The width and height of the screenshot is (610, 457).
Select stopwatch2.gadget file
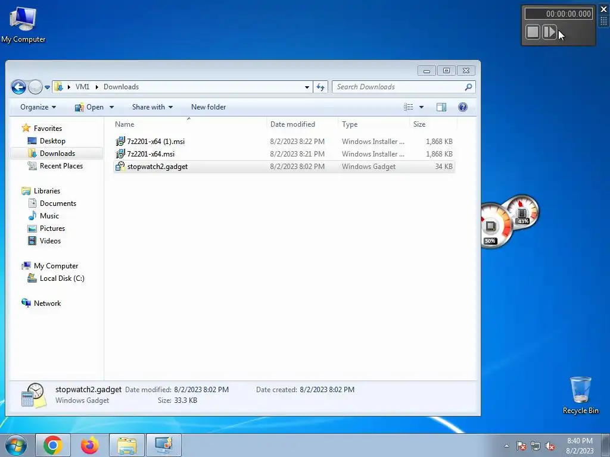pos(284,167)
